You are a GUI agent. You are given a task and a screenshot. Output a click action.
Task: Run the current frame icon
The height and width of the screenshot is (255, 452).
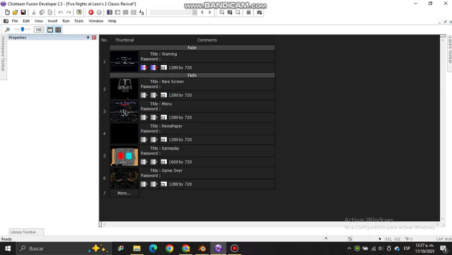[x=238, y=12]
